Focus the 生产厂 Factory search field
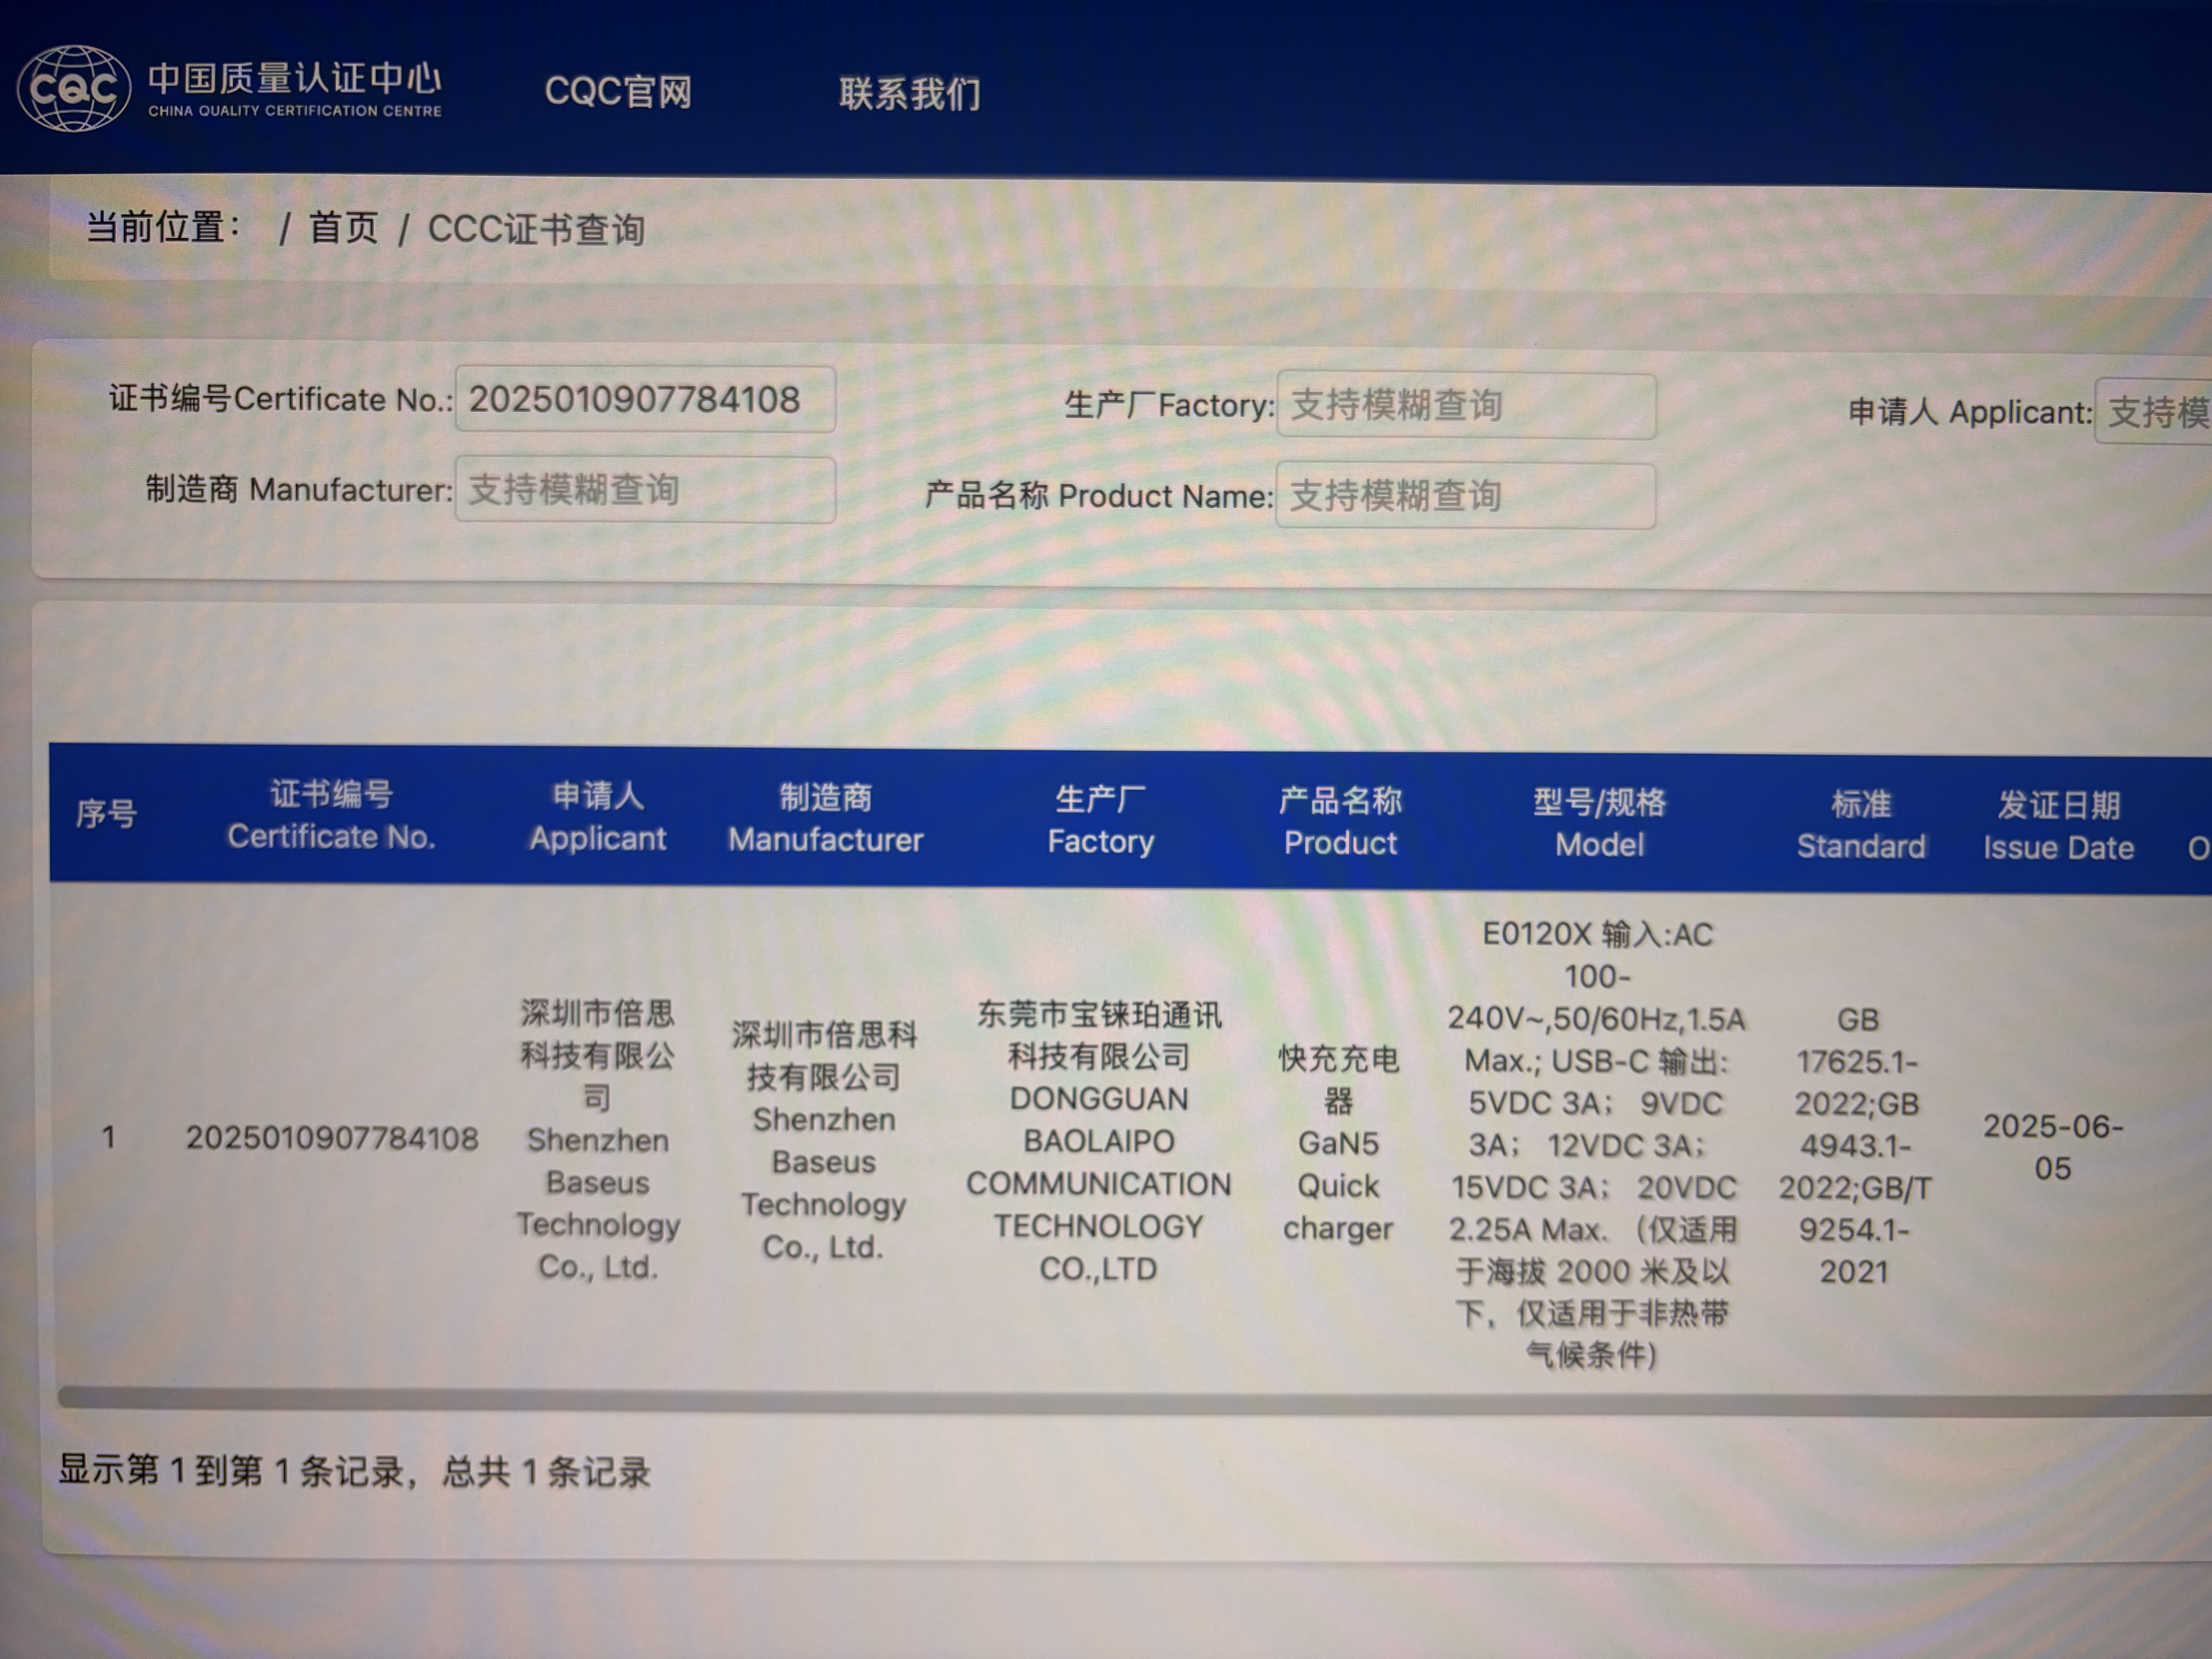 [x=1466, y=406]
